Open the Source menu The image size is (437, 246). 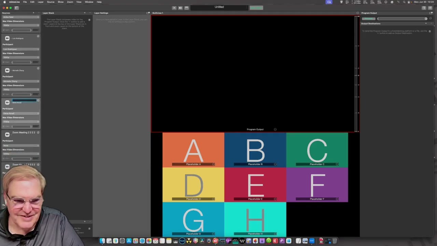point(51,2)
